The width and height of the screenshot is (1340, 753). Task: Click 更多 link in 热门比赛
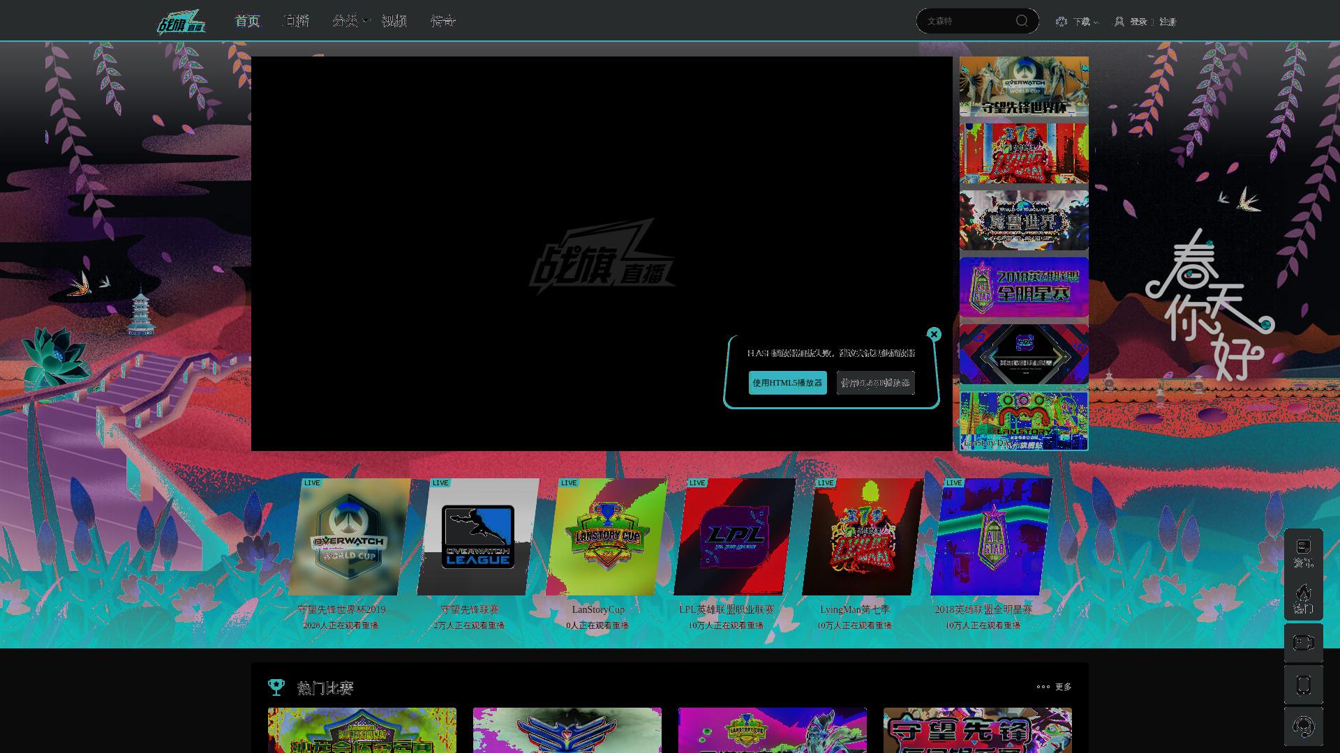tap(1064, 687)
